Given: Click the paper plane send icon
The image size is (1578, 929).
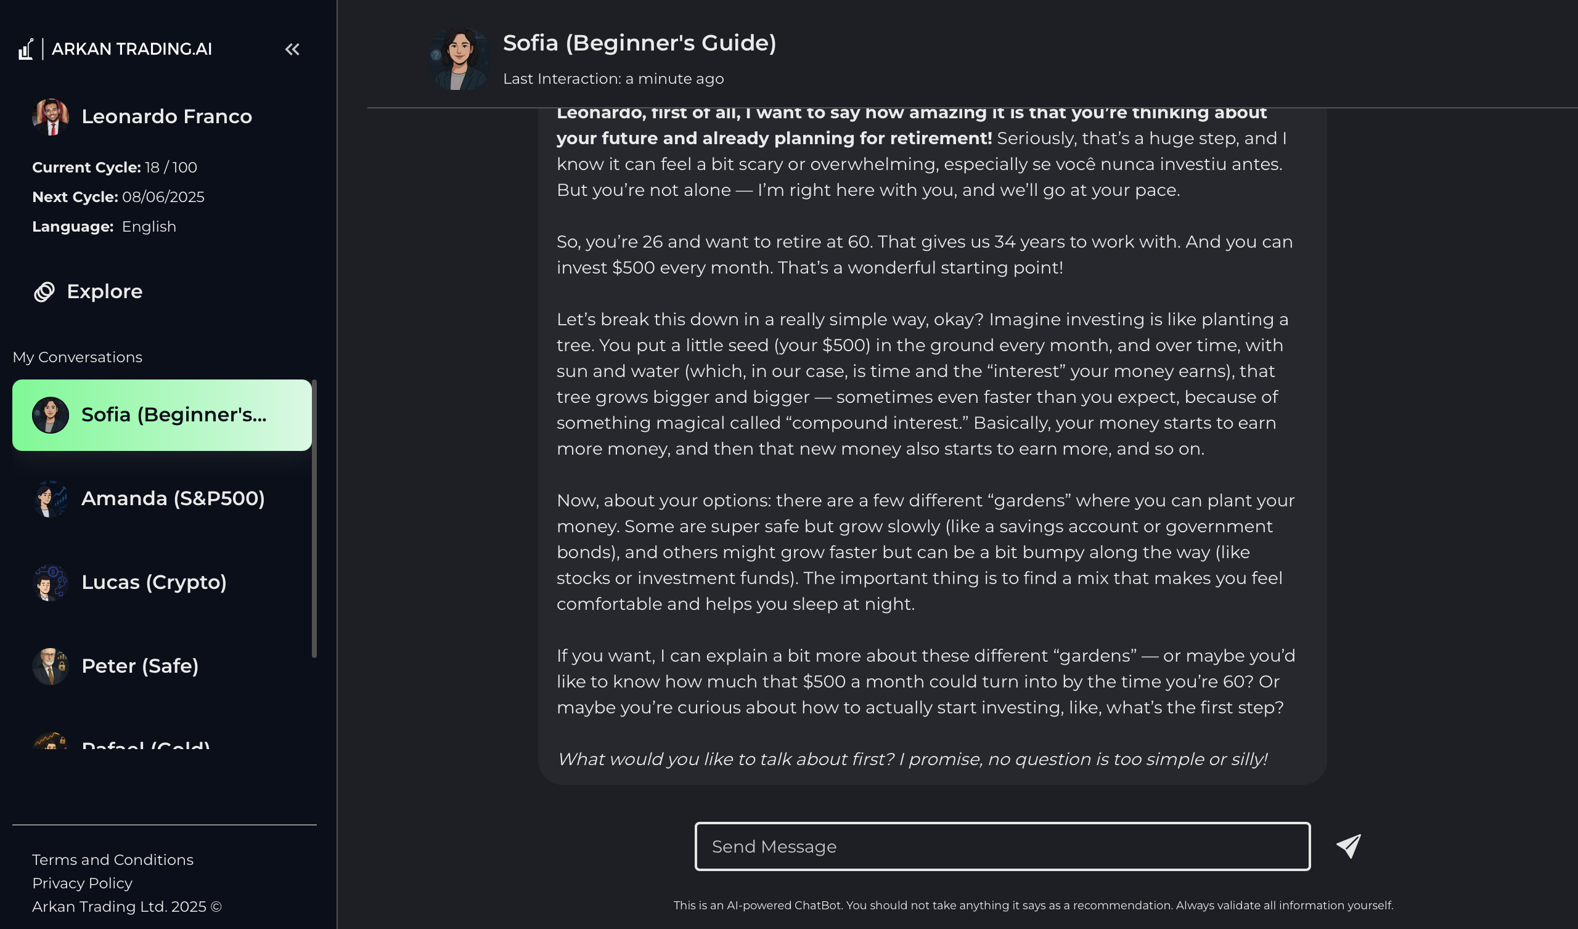Looking at the screenshot, I should click(x=1348, y=846).
